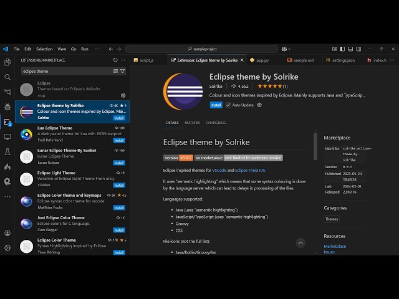
Task: Open Extensions panel more actions (…) menu
Action: point(123,60)
